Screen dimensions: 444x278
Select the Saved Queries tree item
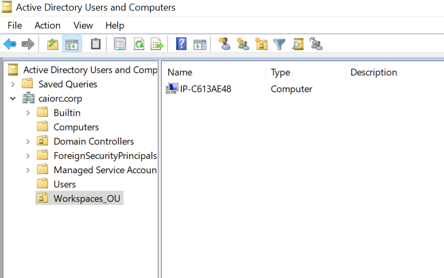tap(68, 84)
